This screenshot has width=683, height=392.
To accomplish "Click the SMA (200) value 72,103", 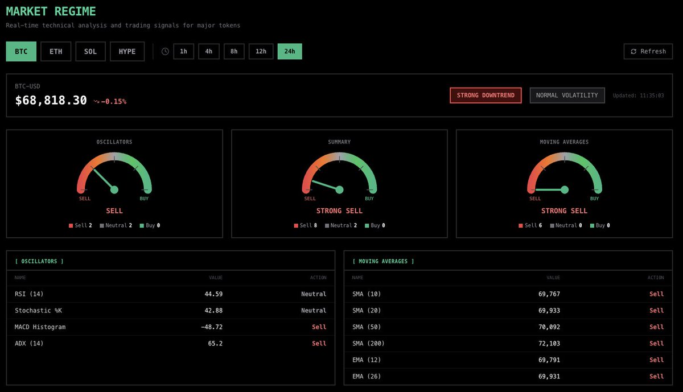I will (x=549, y=344).
